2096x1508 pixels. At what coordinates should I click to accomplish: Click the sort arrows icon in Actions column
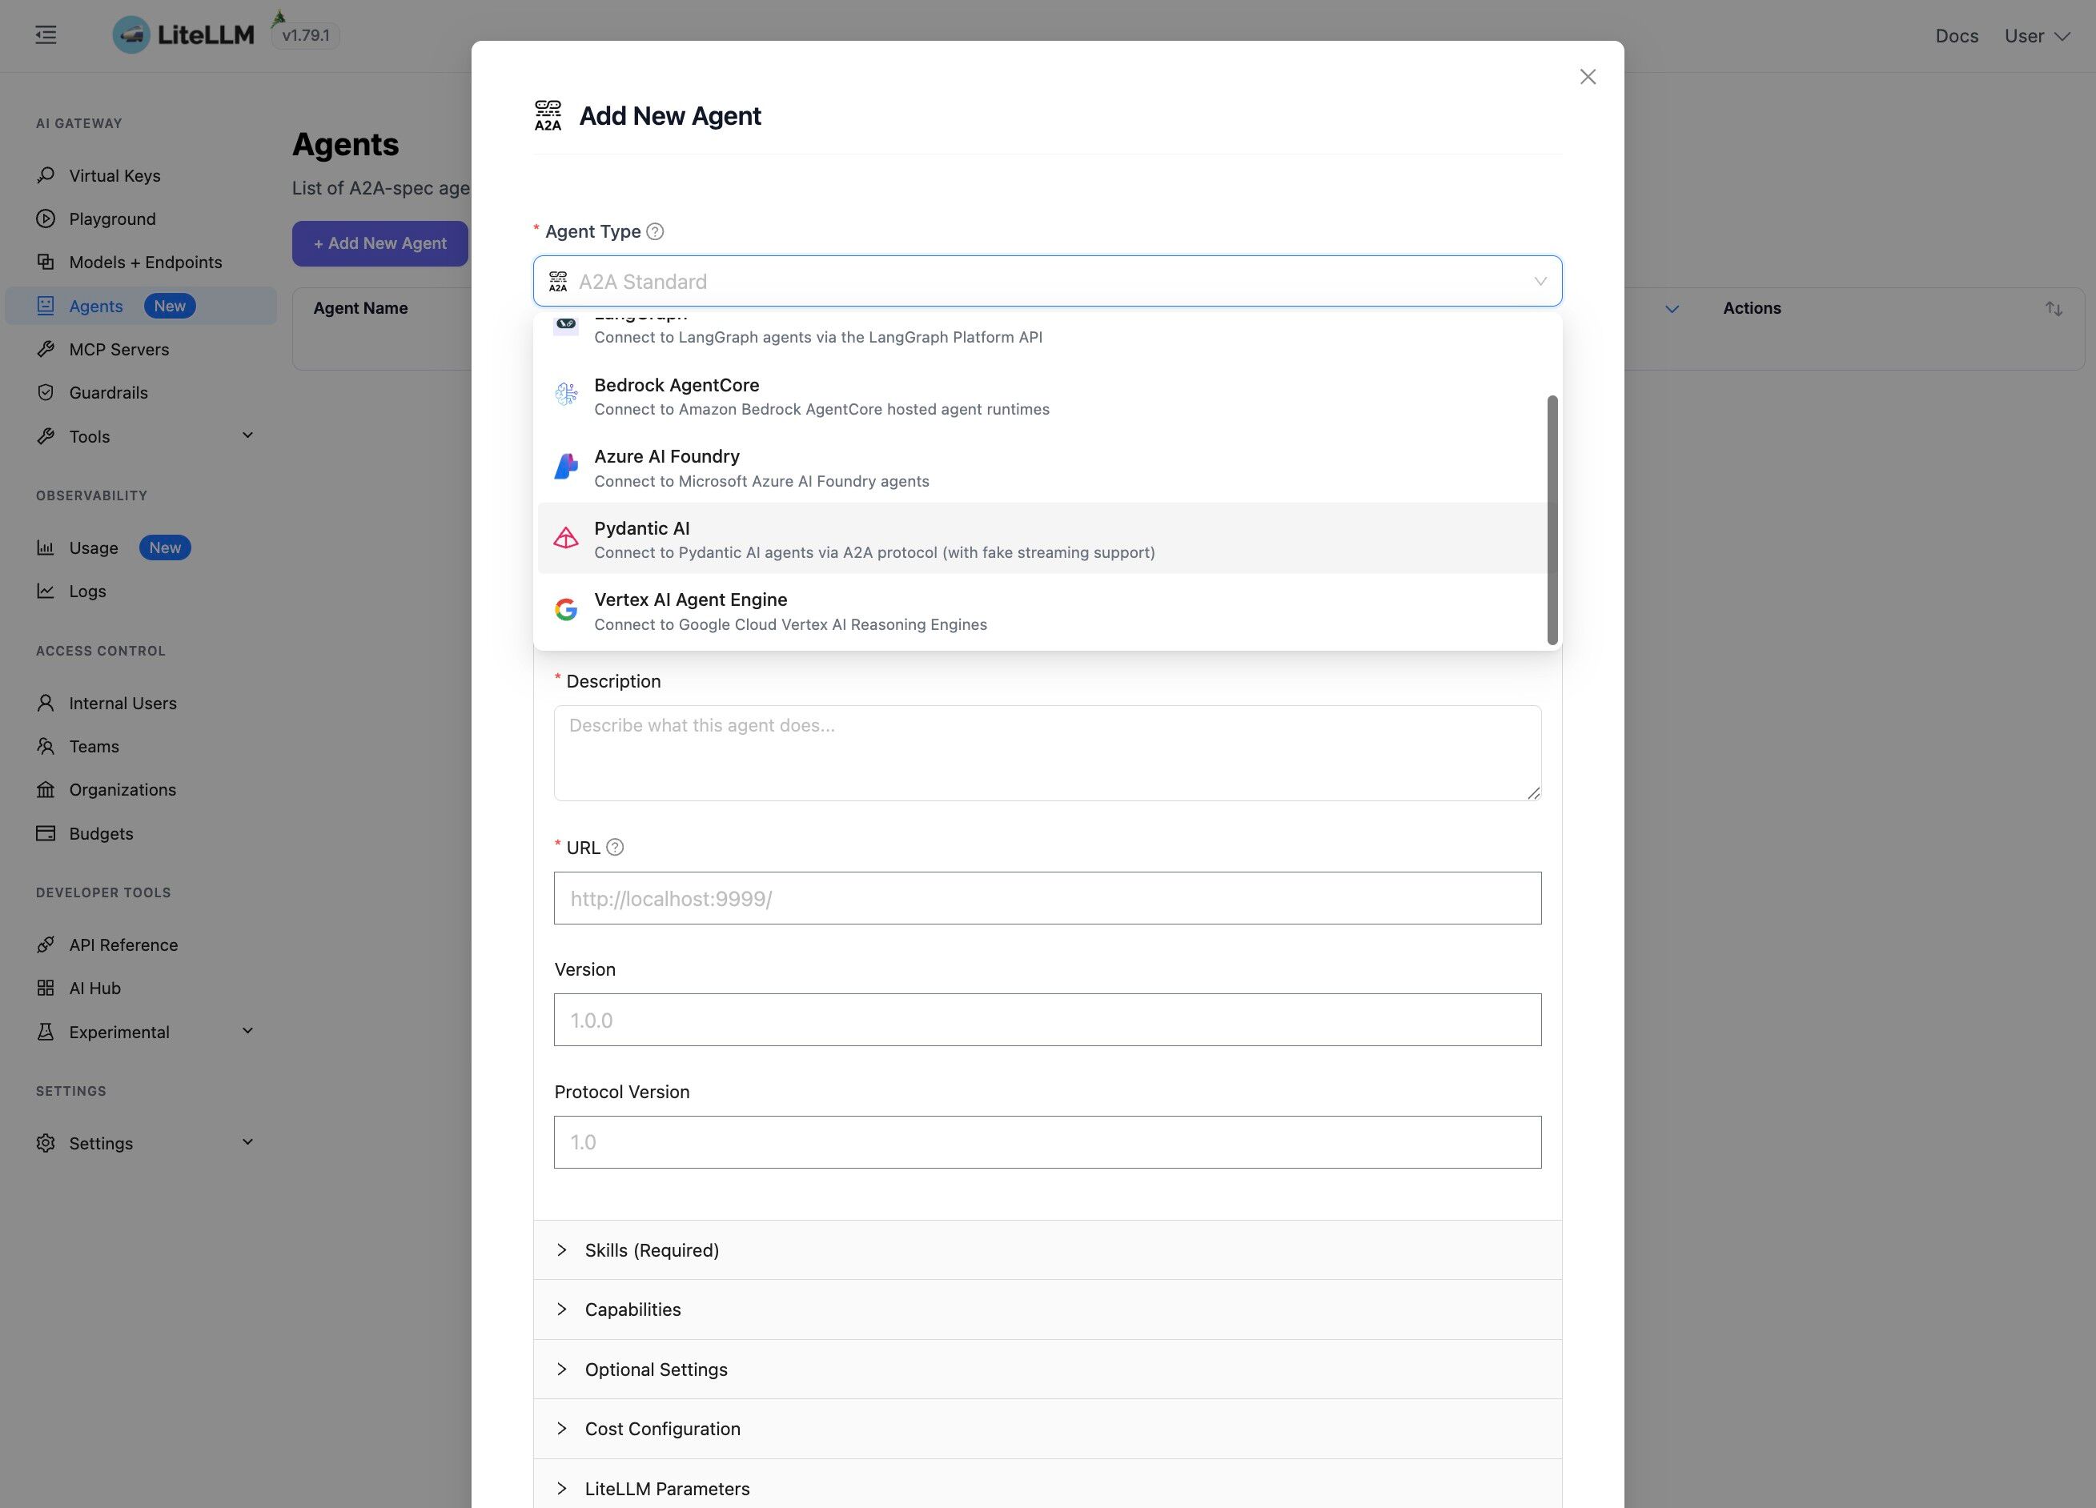(2054, 309)
